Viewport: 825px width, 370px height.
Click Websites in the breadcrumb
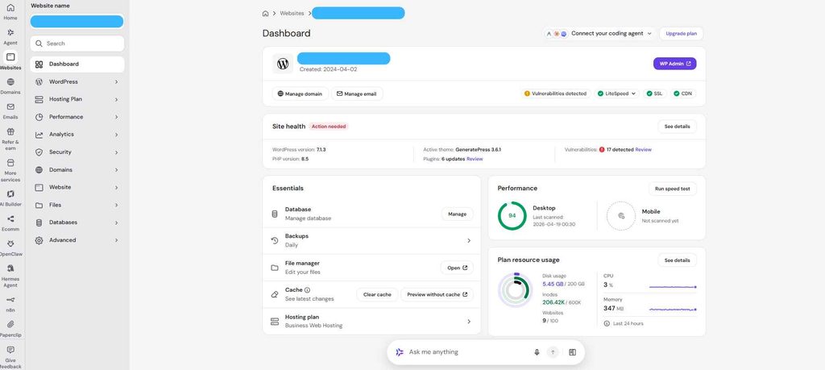point(292,13)
